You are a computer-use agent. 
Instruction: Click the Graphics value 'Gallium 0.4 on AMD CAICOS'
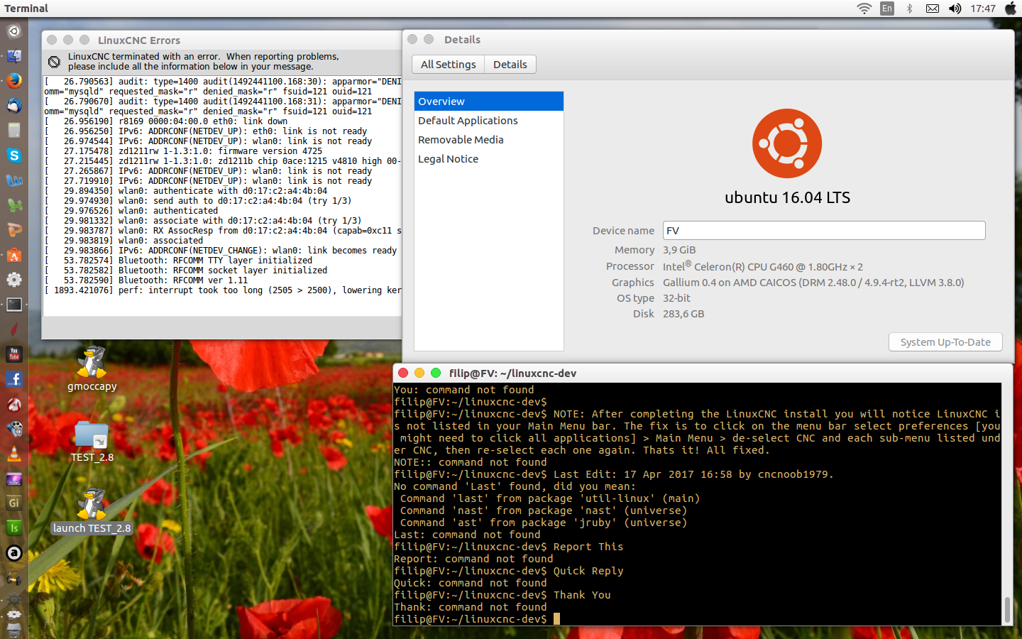tap(730, 283)
